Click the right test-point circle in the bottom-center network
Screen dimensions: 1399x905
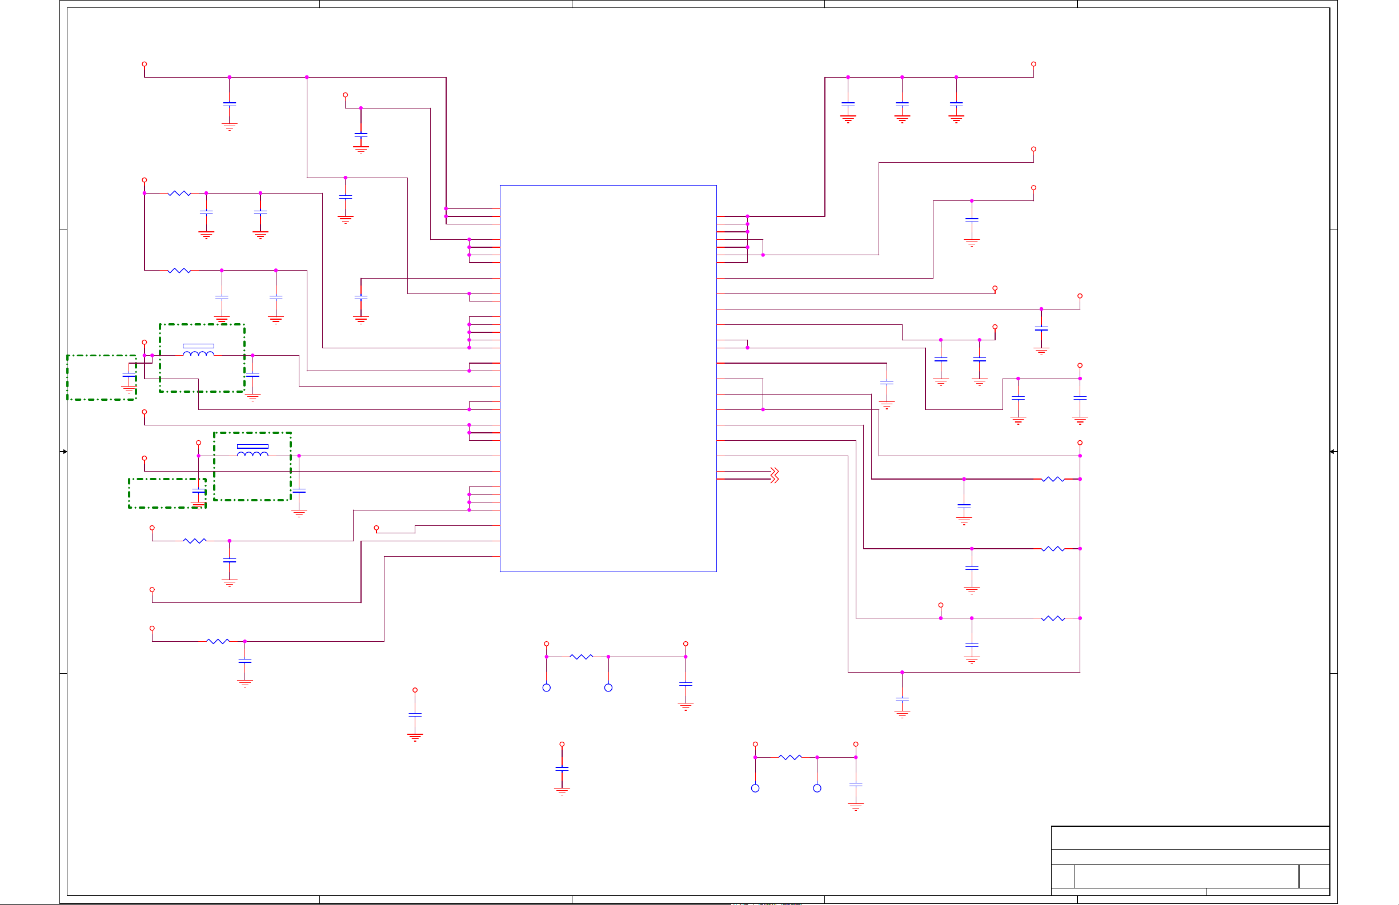click(608, 687)
